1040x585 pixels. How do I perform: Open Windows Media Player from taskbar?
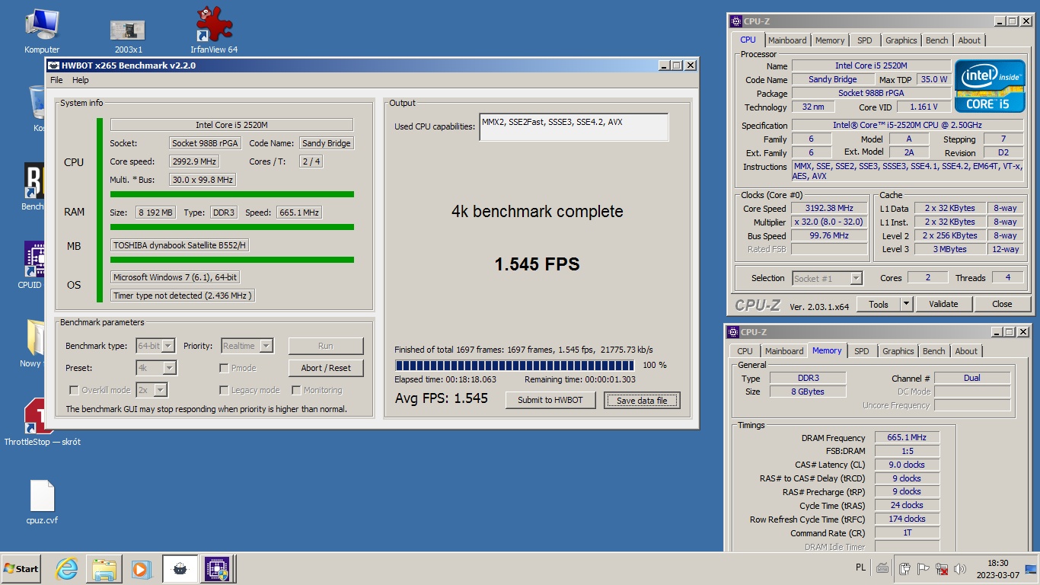(140, 569)
